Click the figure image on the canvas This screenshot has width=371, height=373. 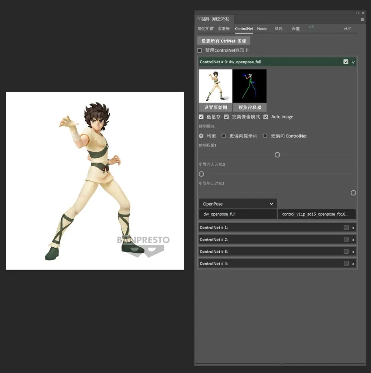tap(95, 181)
